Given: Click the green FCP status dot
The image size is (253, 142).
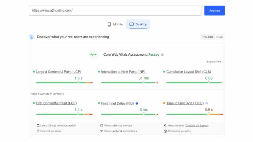Looking at the screenshot, I should 34,103.
